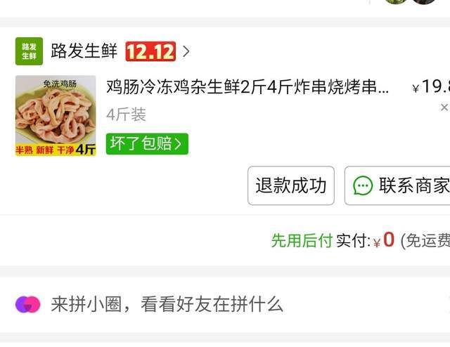
Task: Expand 坏了包赔 details via its arrow
Action: point(178,144)
